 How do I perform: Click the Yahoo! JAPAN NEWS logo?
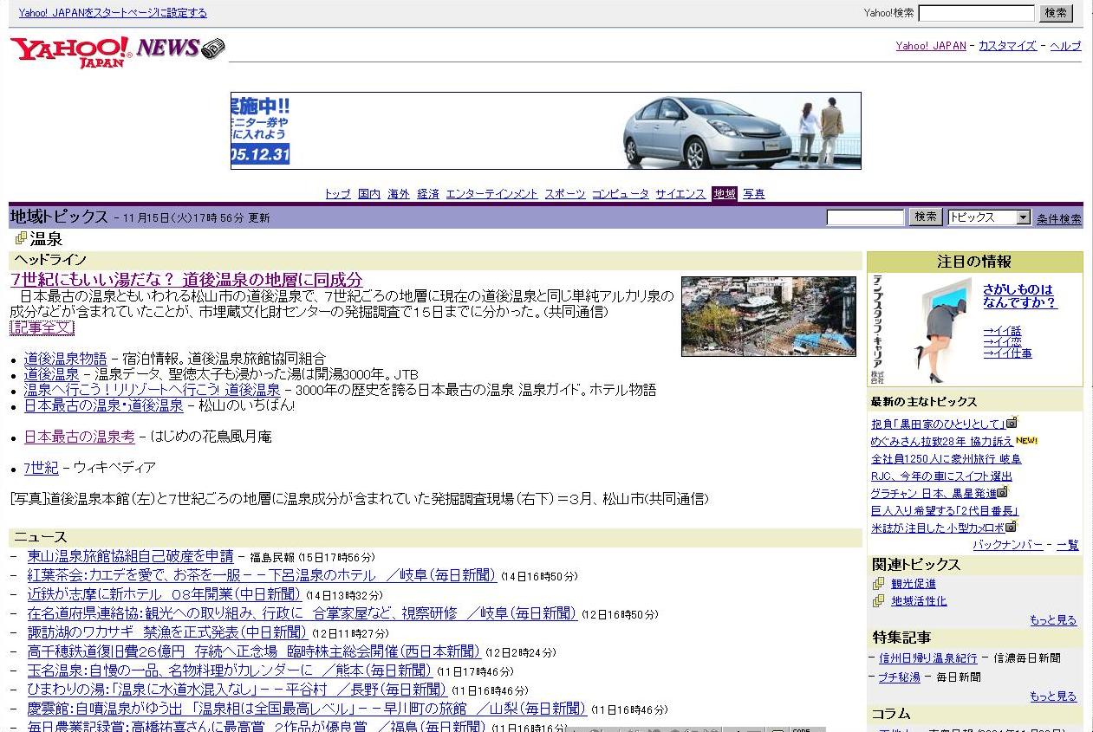pyautogui.click(x=117, y=51)
